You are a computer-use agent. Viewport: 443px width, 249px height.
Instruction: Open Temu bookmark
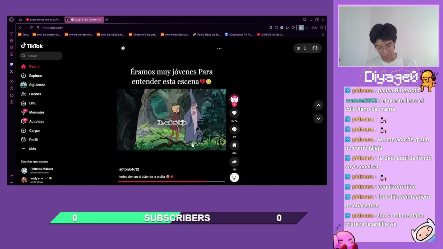[24, 35]
